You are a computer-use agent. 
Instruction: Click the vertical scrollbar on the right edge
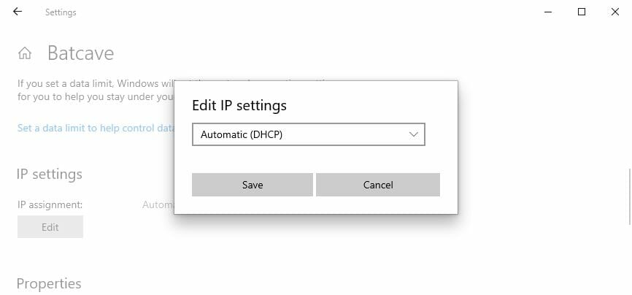[x=630, y=196]
